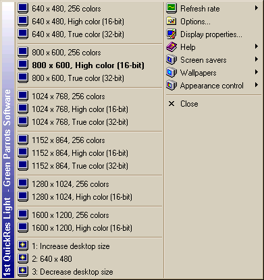Select 1024 x 768, 256 colors

(x=90, y=96)
